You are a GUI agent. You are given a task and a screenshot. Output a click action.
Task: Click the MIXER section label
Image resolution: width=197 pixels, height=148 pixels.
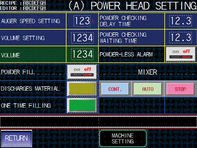tap(147, 72)
